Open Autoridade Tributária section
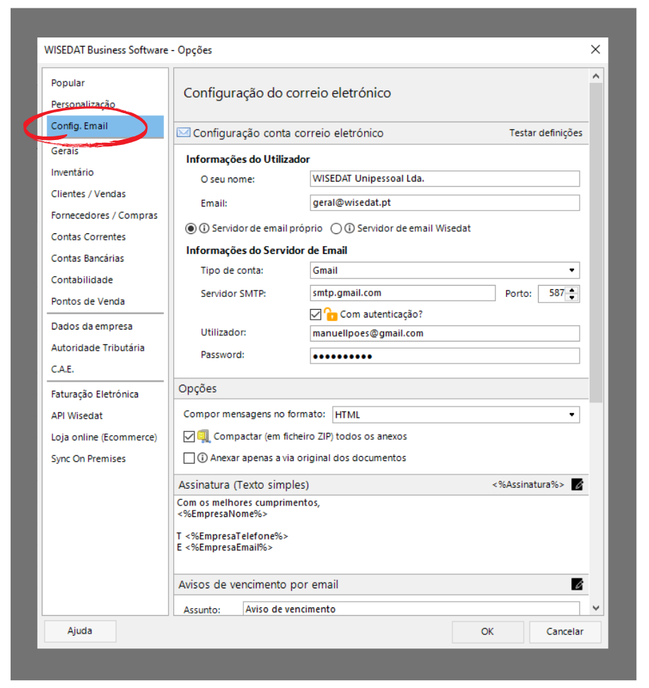This screenshot has width=649, height=688. (x=98, y=347)
